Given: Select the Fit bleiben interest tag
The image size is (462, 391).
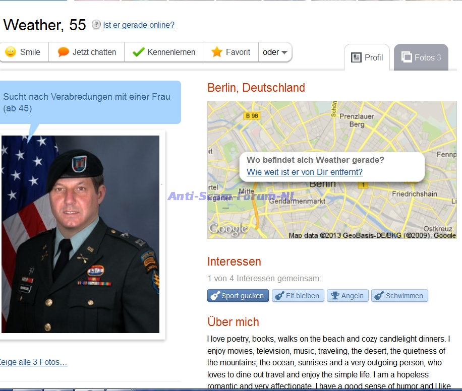Looking at the screenshot, I should (298, 296).
